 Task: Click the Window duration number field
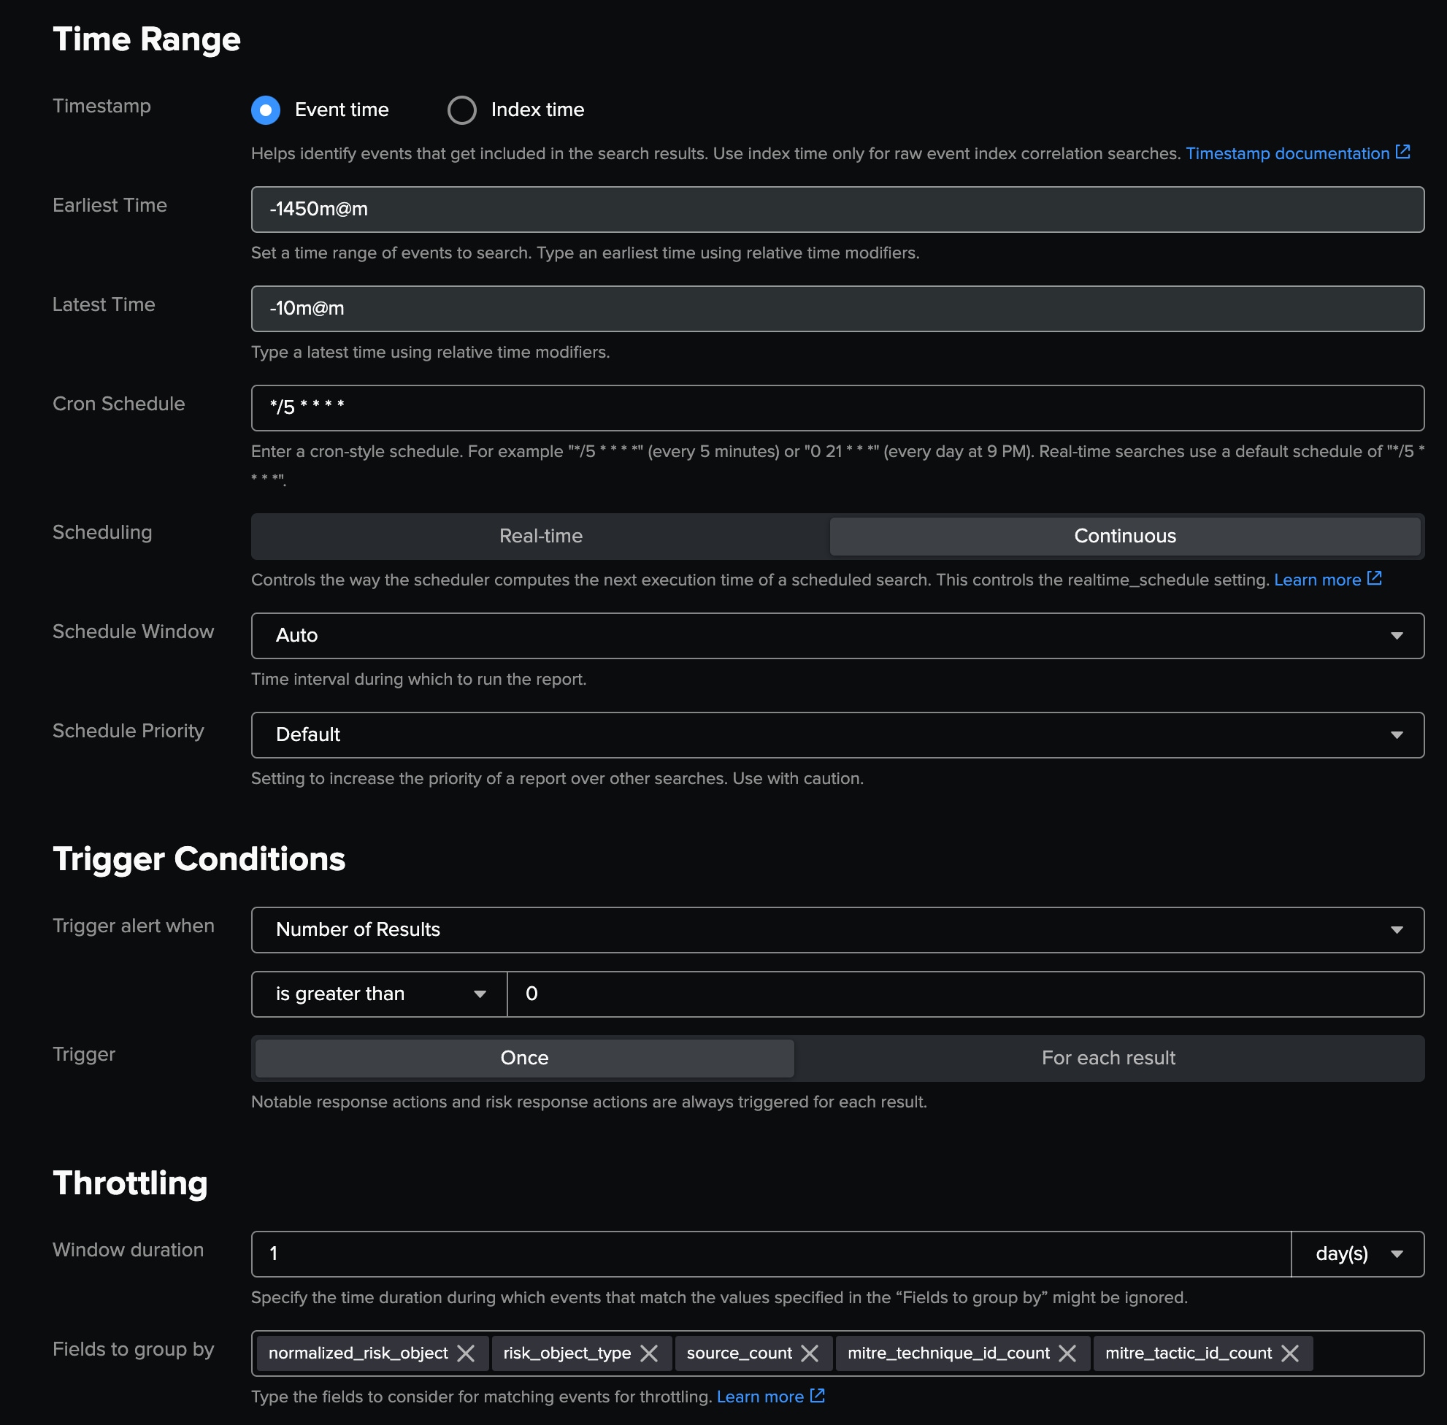[771, 1253]
